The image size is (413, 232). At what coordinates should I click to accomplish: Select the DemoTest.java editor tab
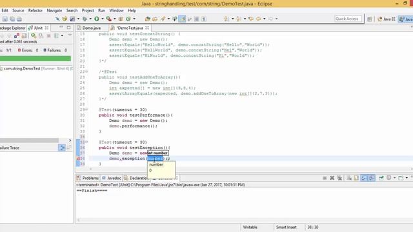(x=130, y=28)
